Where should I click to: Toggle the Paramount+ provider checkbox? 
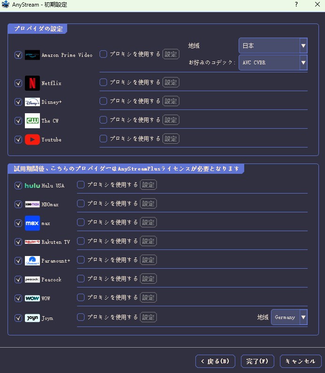(18, 261)
